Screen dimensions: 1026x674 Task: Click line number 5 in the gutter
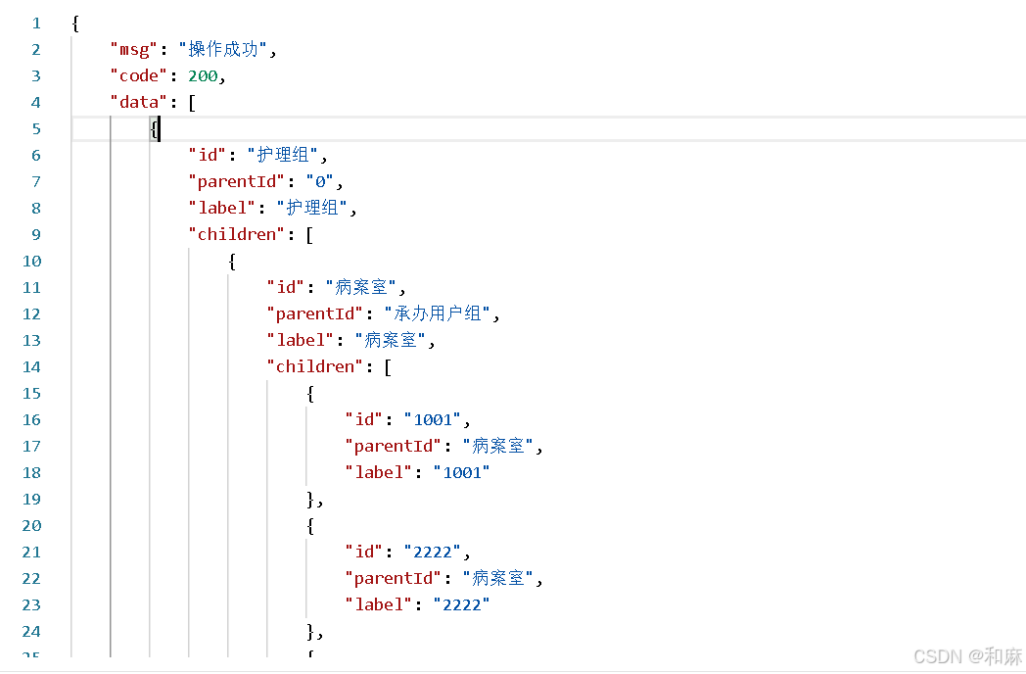point(36,129)
